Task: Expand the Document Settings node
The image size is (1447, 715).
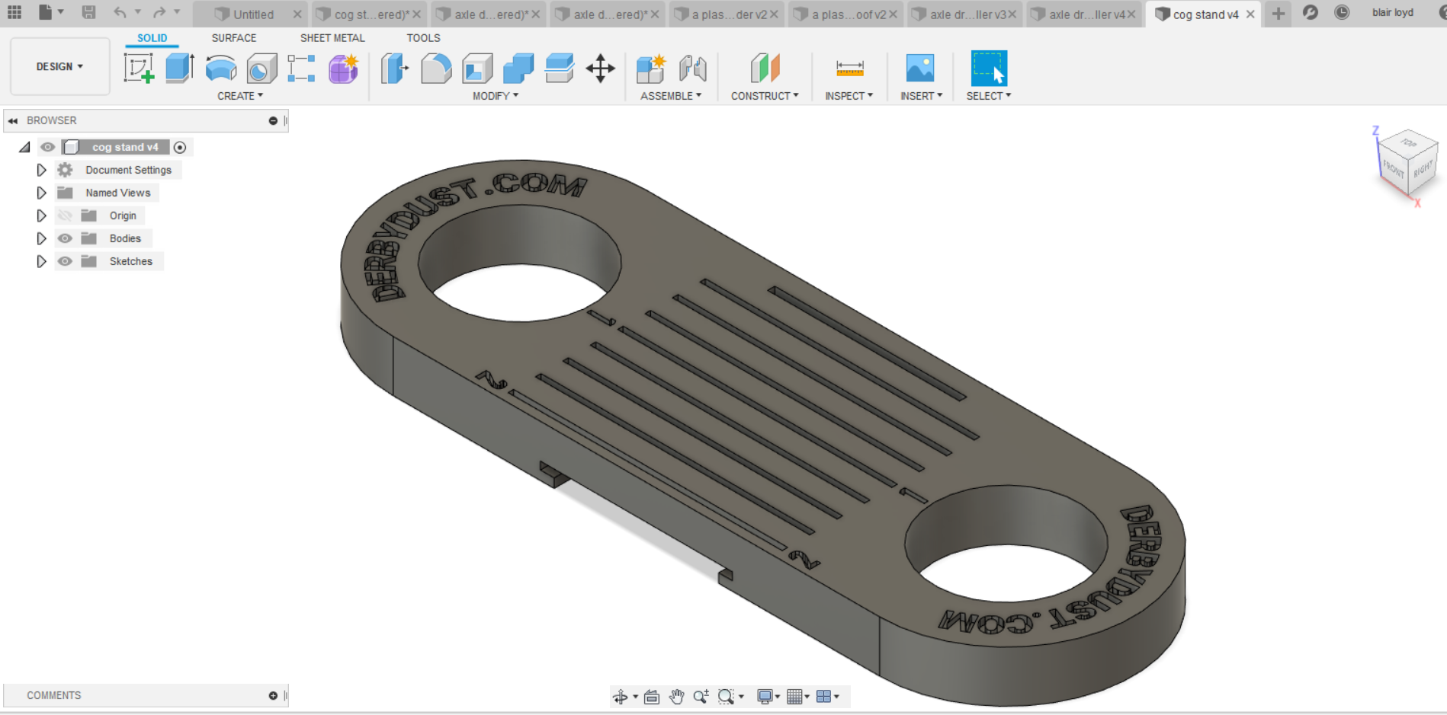Action: [41, 170]
